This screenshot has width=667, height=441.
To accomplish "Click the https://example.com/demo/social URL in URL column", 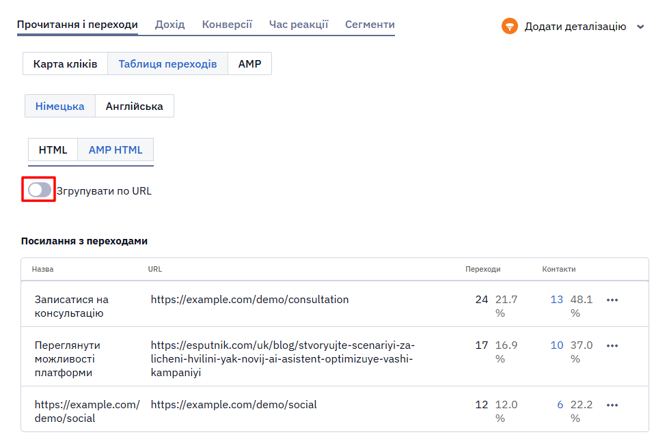I will click(234, 405).
